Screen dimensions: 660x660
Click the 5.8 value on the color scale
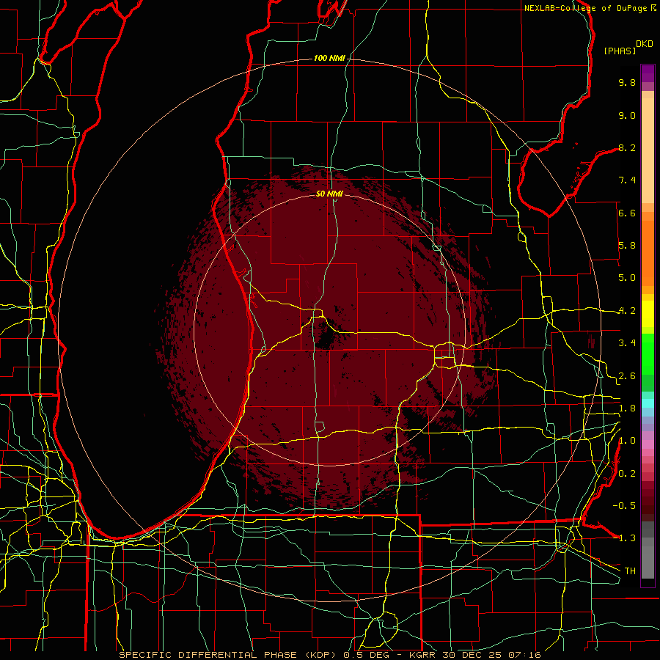click(627, 246)
